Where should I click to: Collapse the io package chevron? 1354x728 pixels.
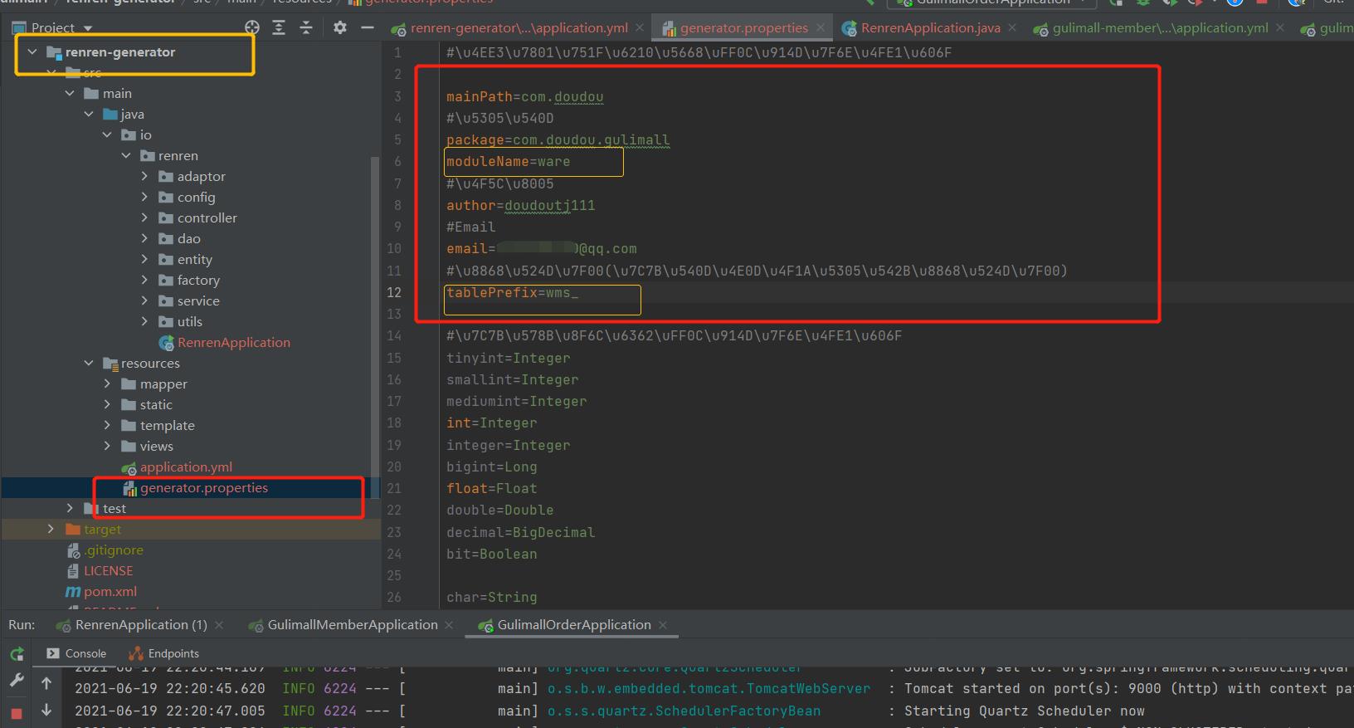(107, 134)
